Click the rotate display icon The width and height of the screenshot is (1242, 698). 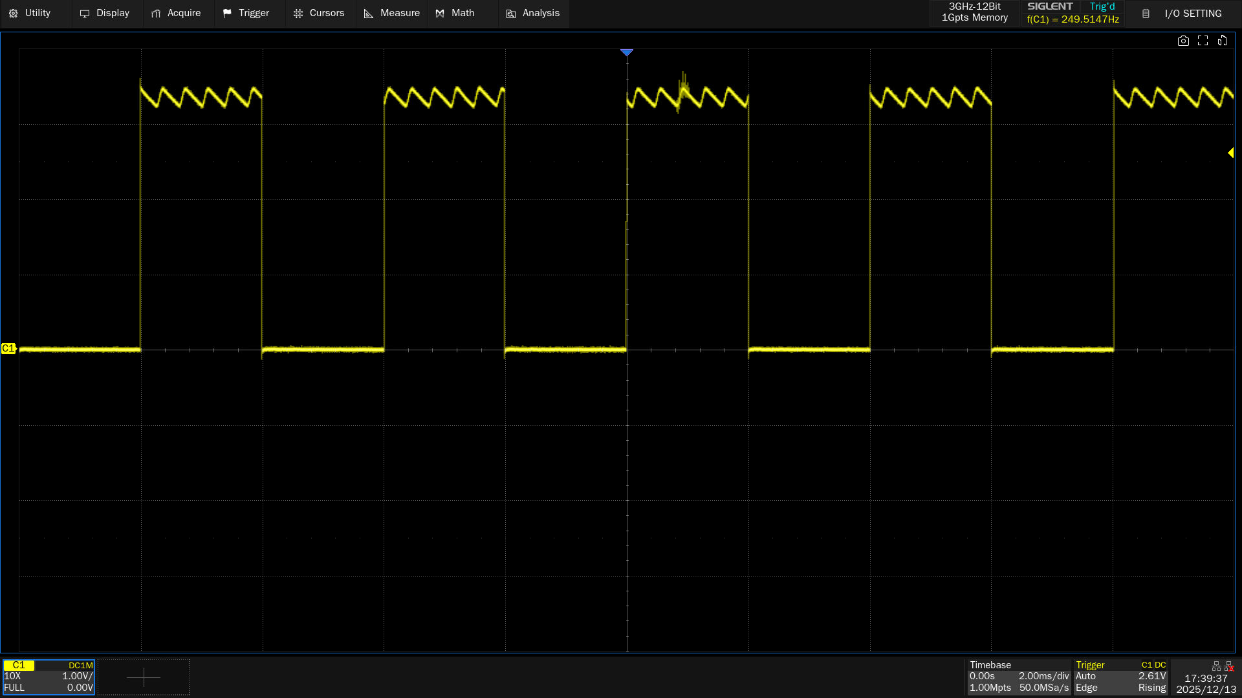[x=1222, y=41]
